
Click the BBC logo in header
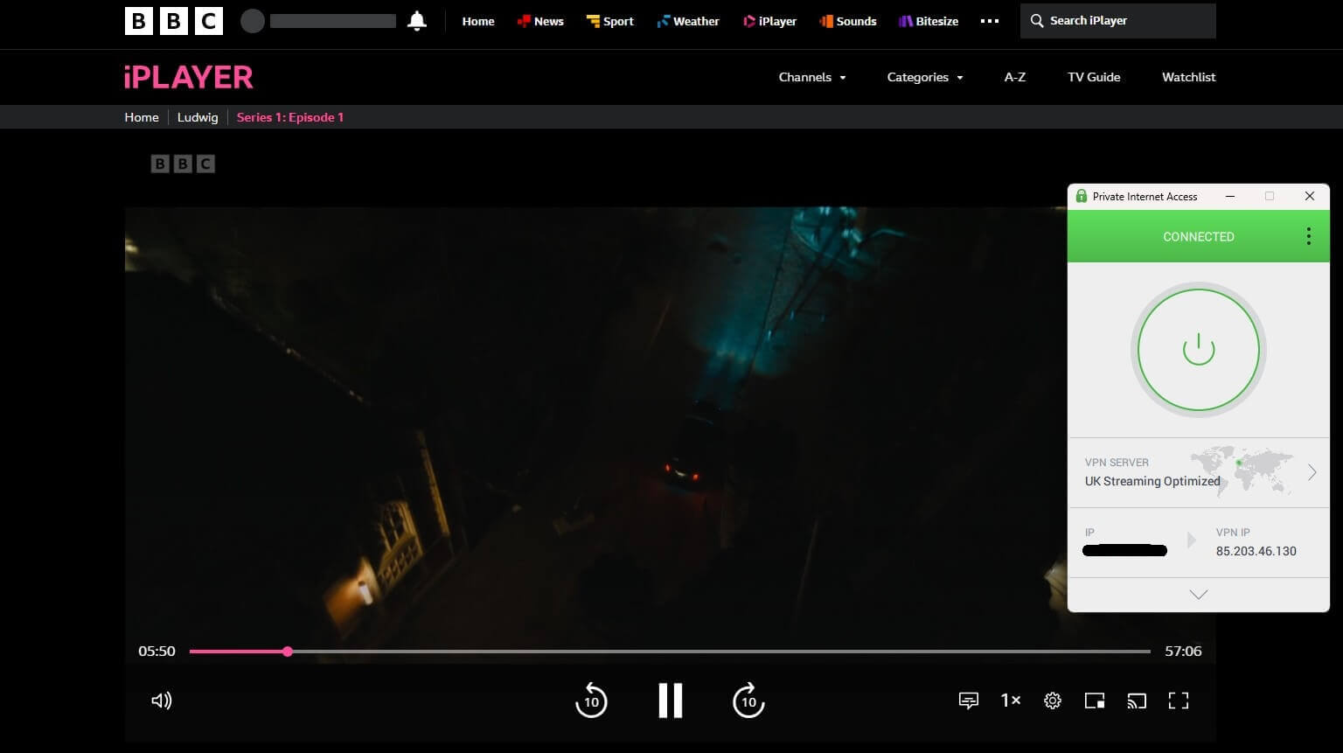pyautogui.click(x=174, y=21)
